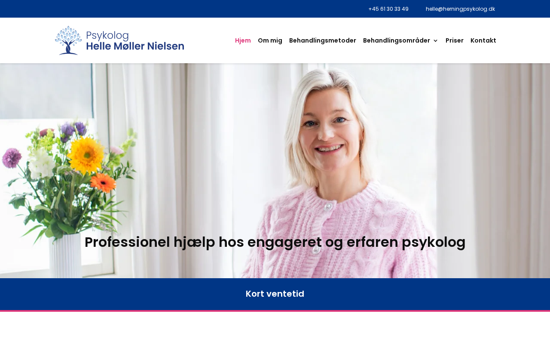Viewport: 550px width, 344px height.
Task: Open Behandlingsmetoder in the navigation
Action: [x=323, y=40]
